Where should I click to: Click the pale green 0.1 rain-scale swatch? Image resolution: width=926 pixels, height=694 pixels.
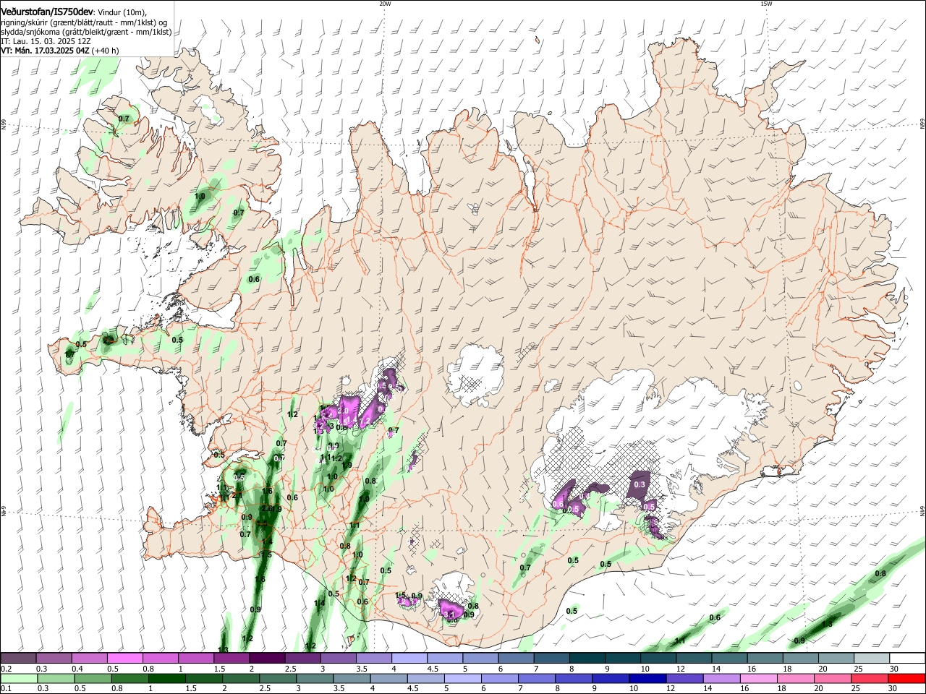click(18, 678)
